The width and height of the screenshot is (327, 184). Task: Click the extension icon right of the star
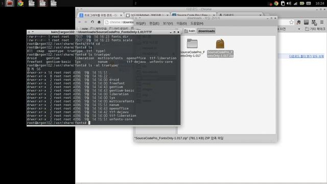pos(298,22)
